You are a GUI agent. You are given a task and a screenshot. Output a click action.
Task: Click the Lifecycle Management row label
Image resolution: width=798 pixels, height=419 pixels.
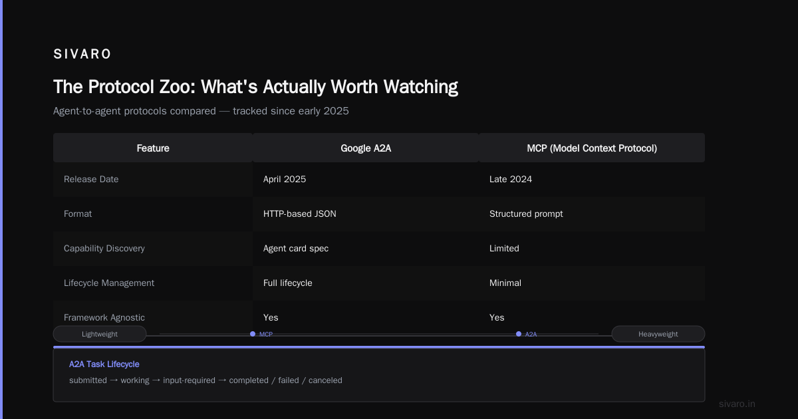109,283
